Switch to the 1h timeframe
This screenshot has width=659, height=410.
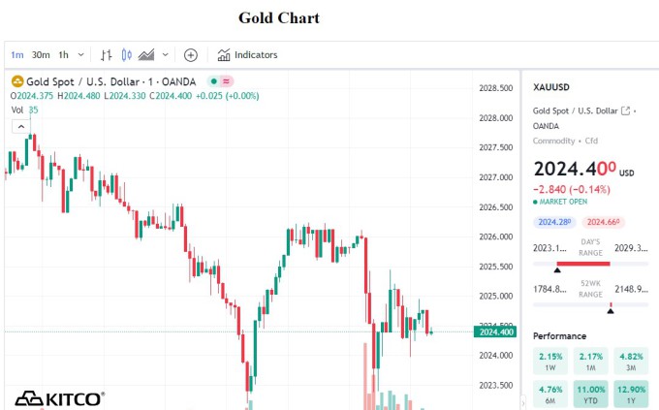64,55
